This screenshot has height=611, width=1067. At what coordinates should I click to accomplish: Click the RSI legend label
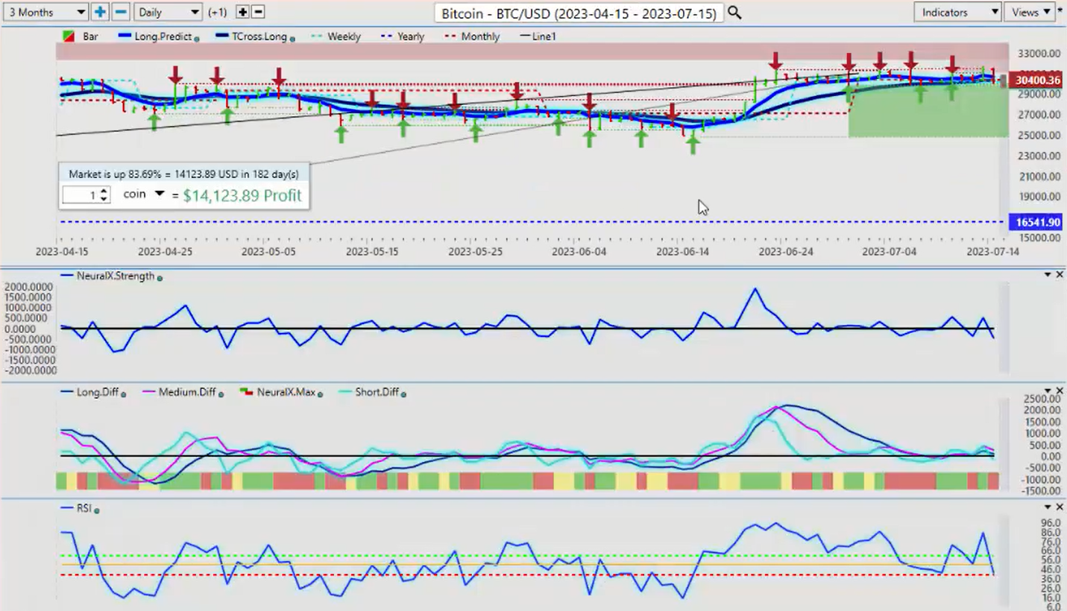pos(84,509)
